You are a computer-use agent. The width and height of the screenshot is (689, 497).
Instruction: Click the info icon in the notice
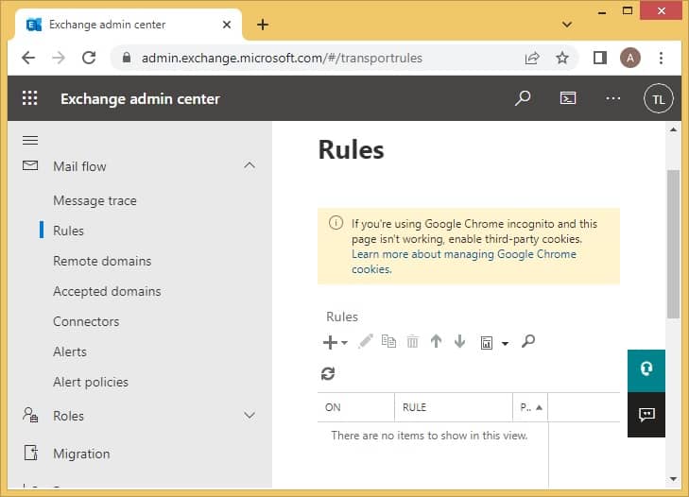(336, 223)
